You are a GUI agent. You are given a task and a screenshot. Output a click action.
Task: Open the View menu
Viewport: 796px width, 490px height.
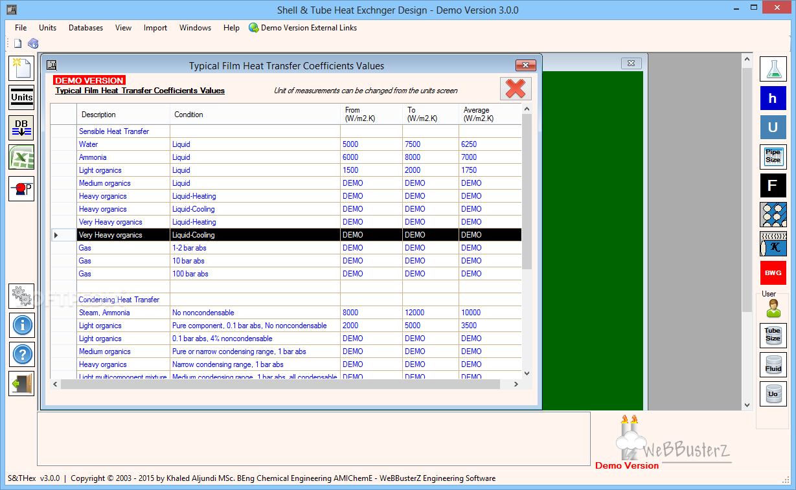(x=123, y=28)
